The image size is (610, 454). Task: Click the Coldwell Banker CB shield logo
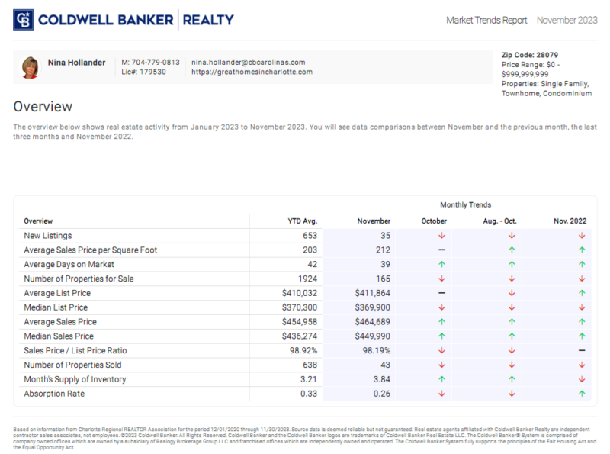tap(23, 19)
